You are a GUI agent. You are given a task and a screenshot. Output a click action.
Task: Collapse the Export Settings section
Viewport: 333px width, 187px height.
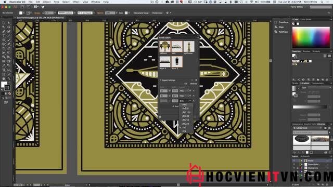click(x=161, y=80)
